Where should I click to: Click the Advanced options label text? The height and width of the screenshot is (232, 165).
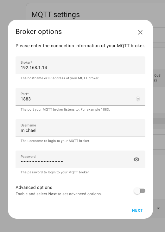pyautogui.click(x=34, y=187)
